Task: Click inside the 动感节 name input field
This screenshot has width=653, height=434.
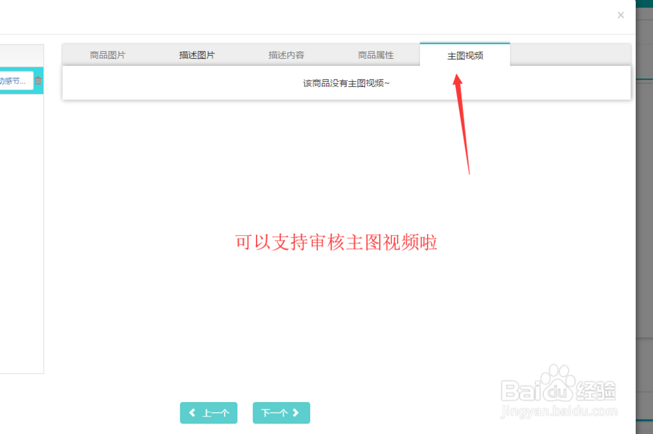Action: 16,80
